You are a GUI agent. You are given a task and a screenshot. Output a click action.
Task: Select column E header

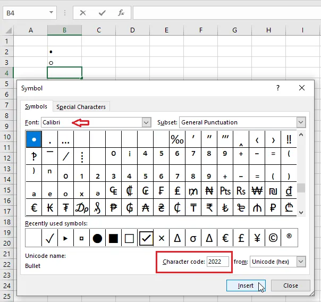pos(166,30)
